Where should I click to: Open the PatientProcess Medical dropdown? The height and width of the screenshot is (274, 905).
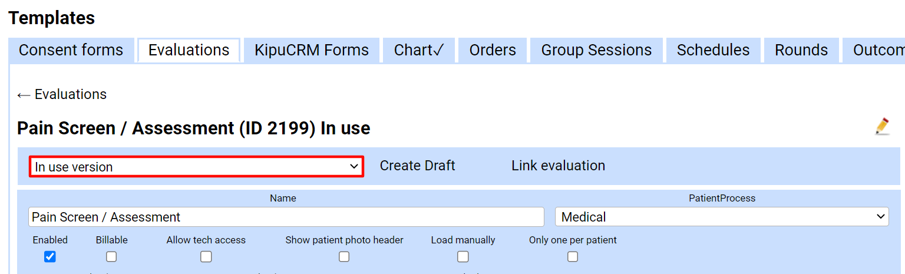click(721, 217)
